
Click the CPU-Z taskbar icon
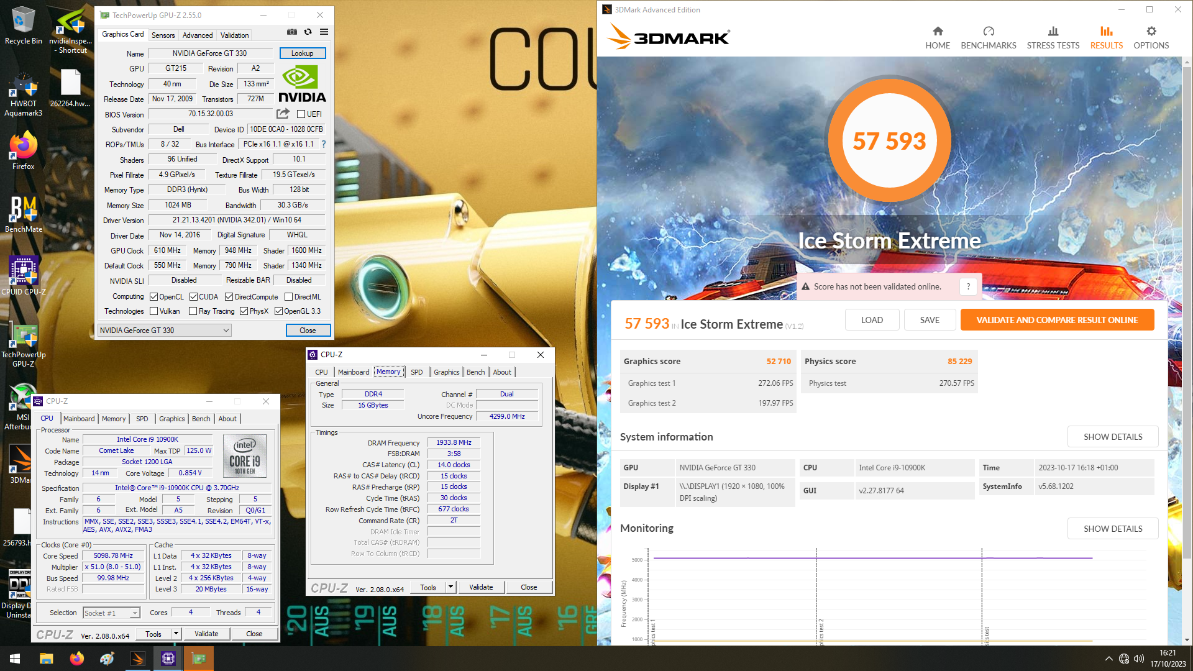click(x=168, y=659)
